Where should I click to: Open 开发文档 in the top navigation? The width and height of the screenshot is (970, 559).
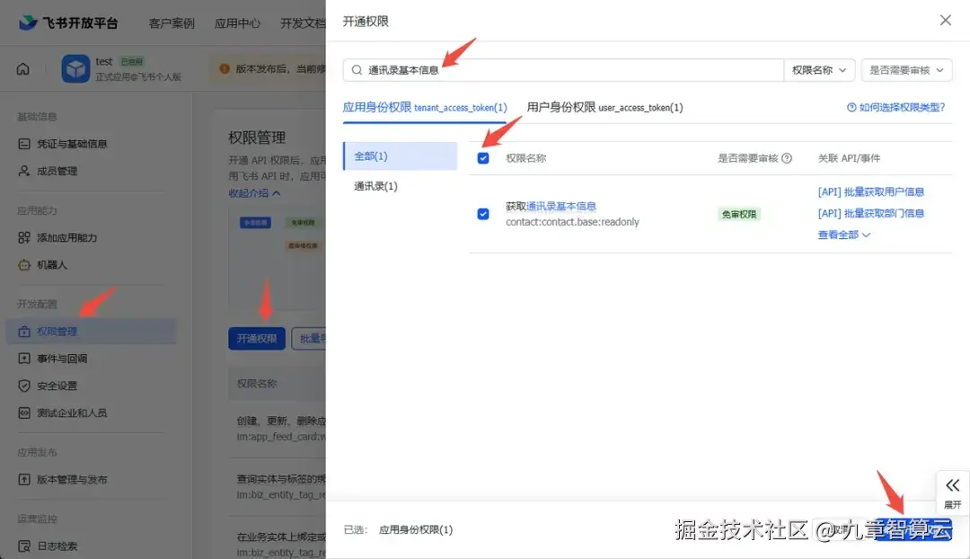coord(303,23)
